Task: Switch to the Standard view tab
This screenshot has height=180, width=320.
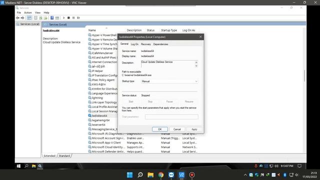Action: tap(64, 156)
